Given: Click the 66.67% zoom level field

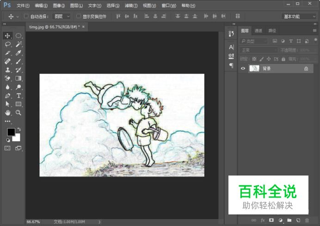Looking at the screenshot, I should coord(33,222).
